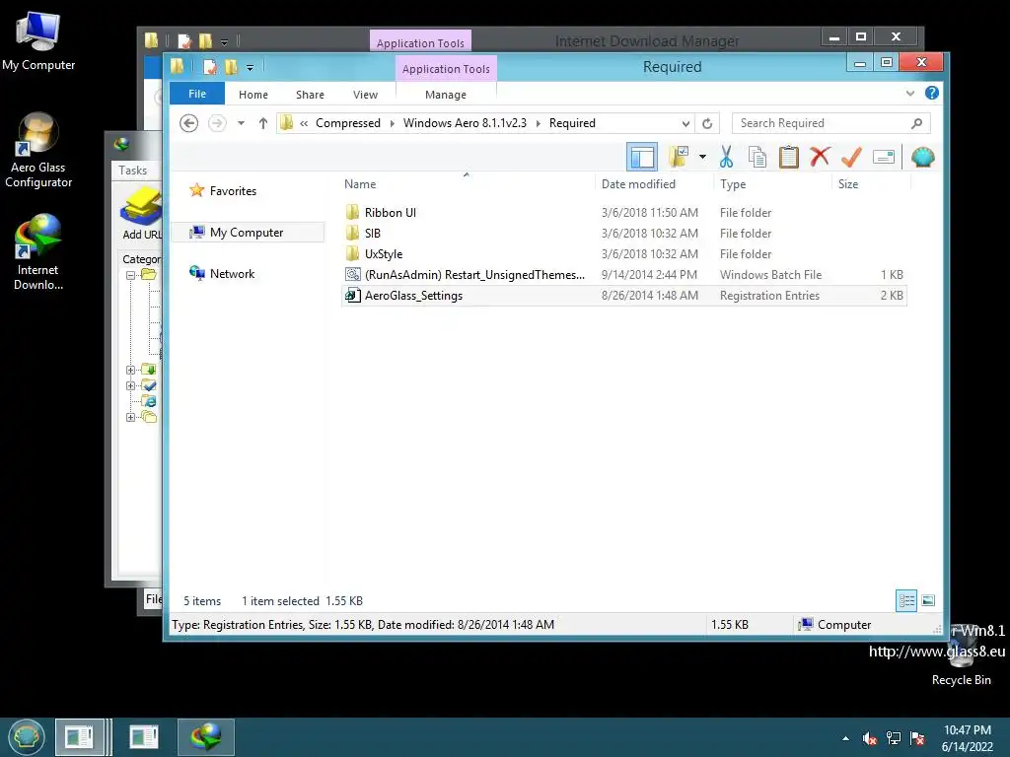Click the folder options icon in toolbar

click(679, 157)
